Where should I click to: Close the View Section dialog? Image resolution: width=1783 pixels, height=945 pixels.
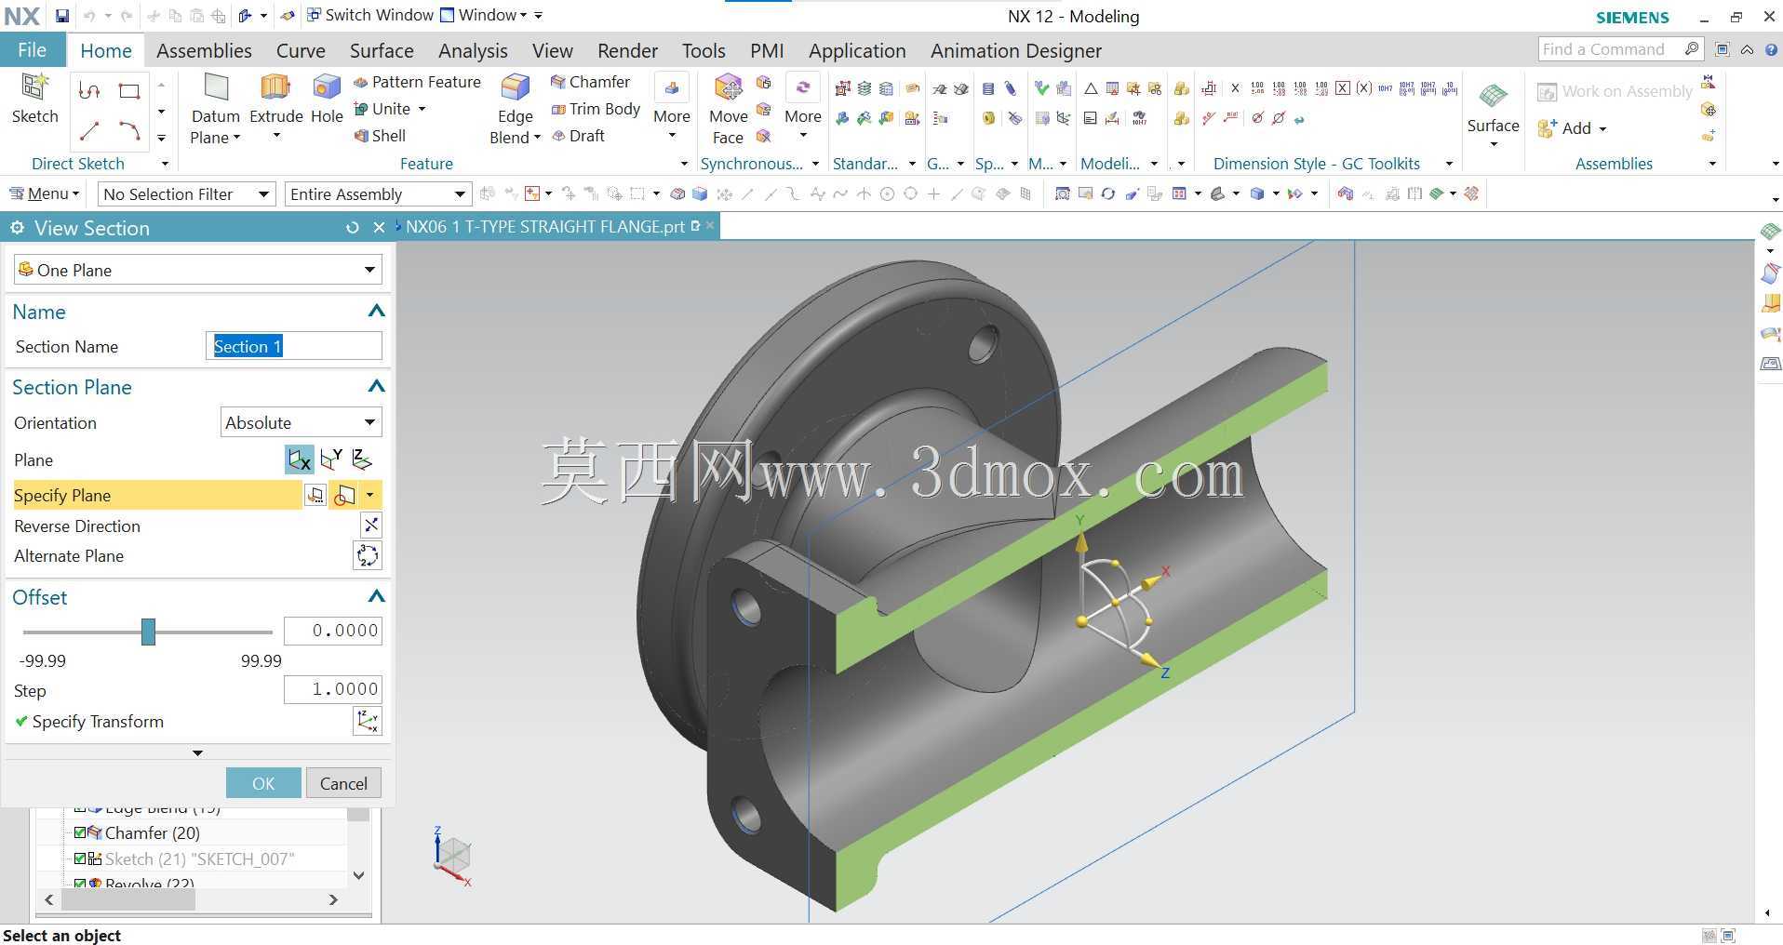[379, 228]
